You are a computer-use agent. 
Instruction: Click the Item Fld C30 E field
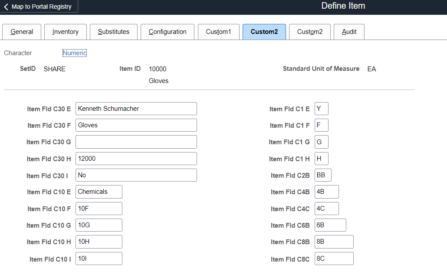tap(136, 109)
